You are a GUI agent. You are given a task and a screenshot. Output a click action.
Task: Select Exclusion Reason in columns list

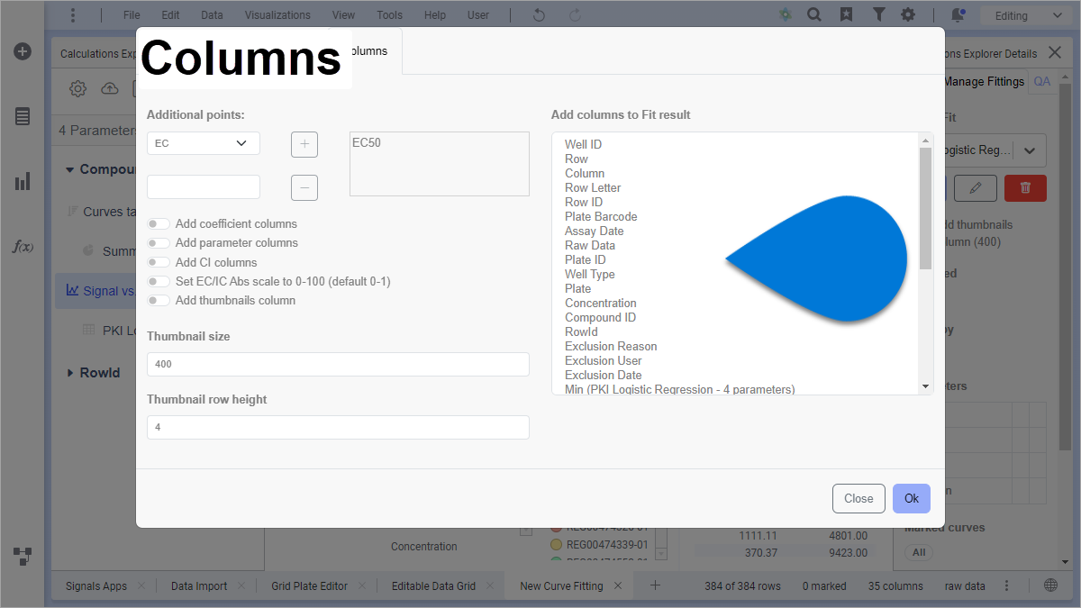pos(611,346)
